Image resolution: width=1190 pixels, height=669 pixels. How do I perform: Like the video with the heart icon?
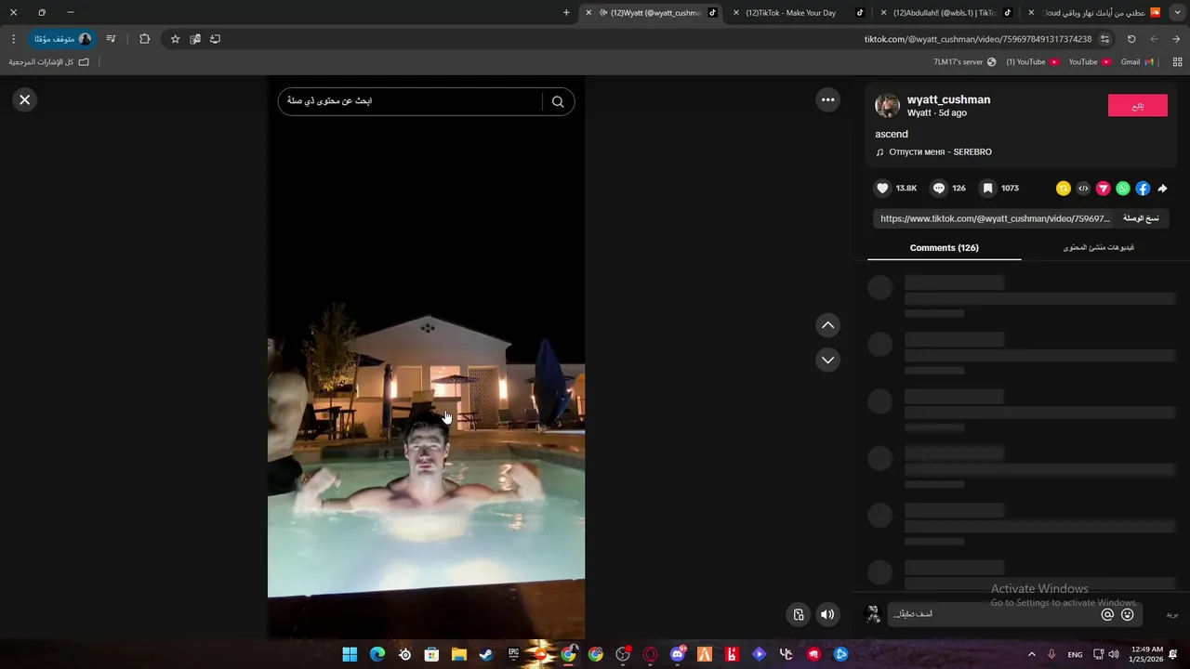[882, 188]
